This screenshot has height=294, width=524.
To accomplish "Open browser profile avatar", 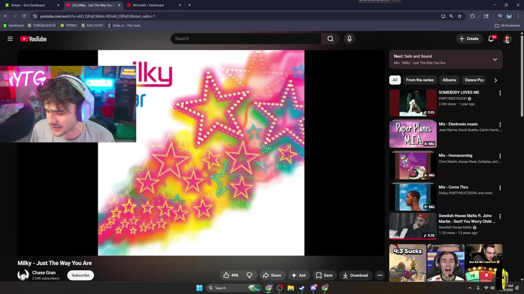I will (x=509, y=16).
